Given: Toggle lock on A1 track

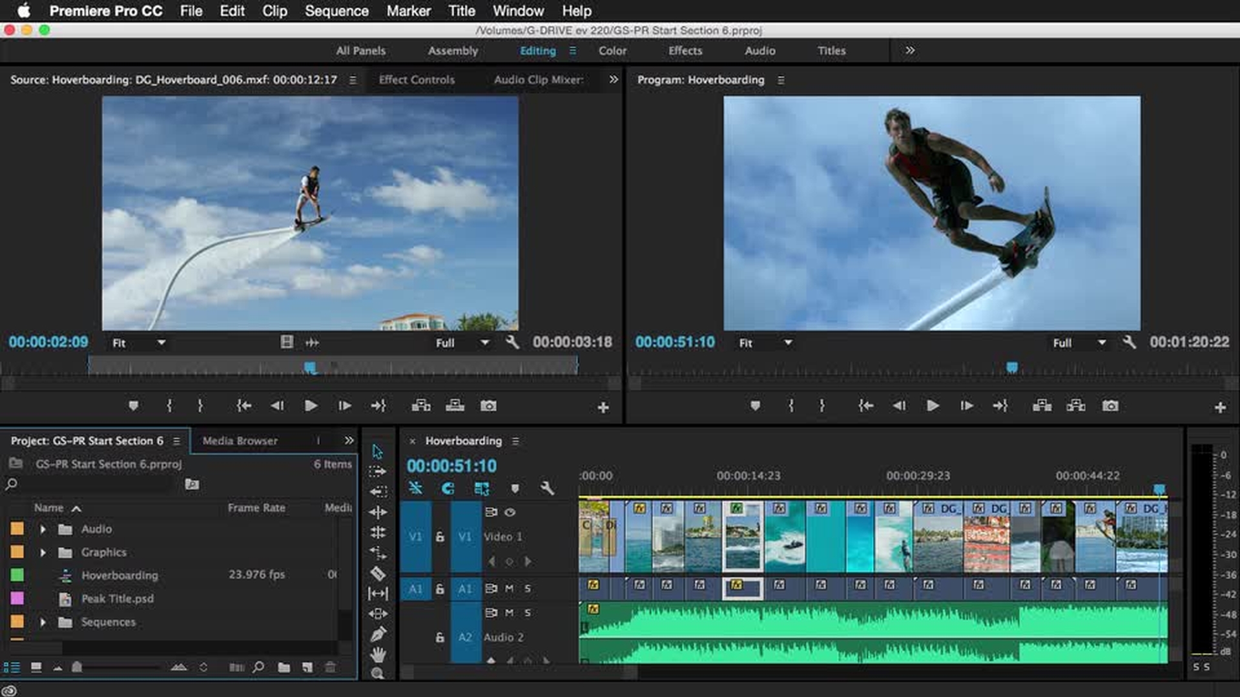Looking at the screenshot, I should click(x=440, y=589).
